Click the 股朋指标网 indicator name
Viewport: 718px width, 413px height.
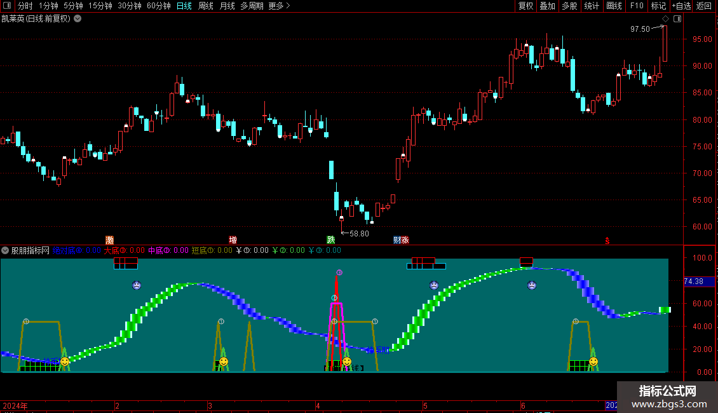[x=30, y=250]
